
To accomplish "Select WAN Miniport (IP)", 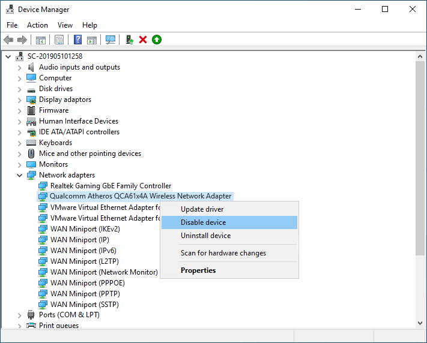I will (x=80, y=240).
